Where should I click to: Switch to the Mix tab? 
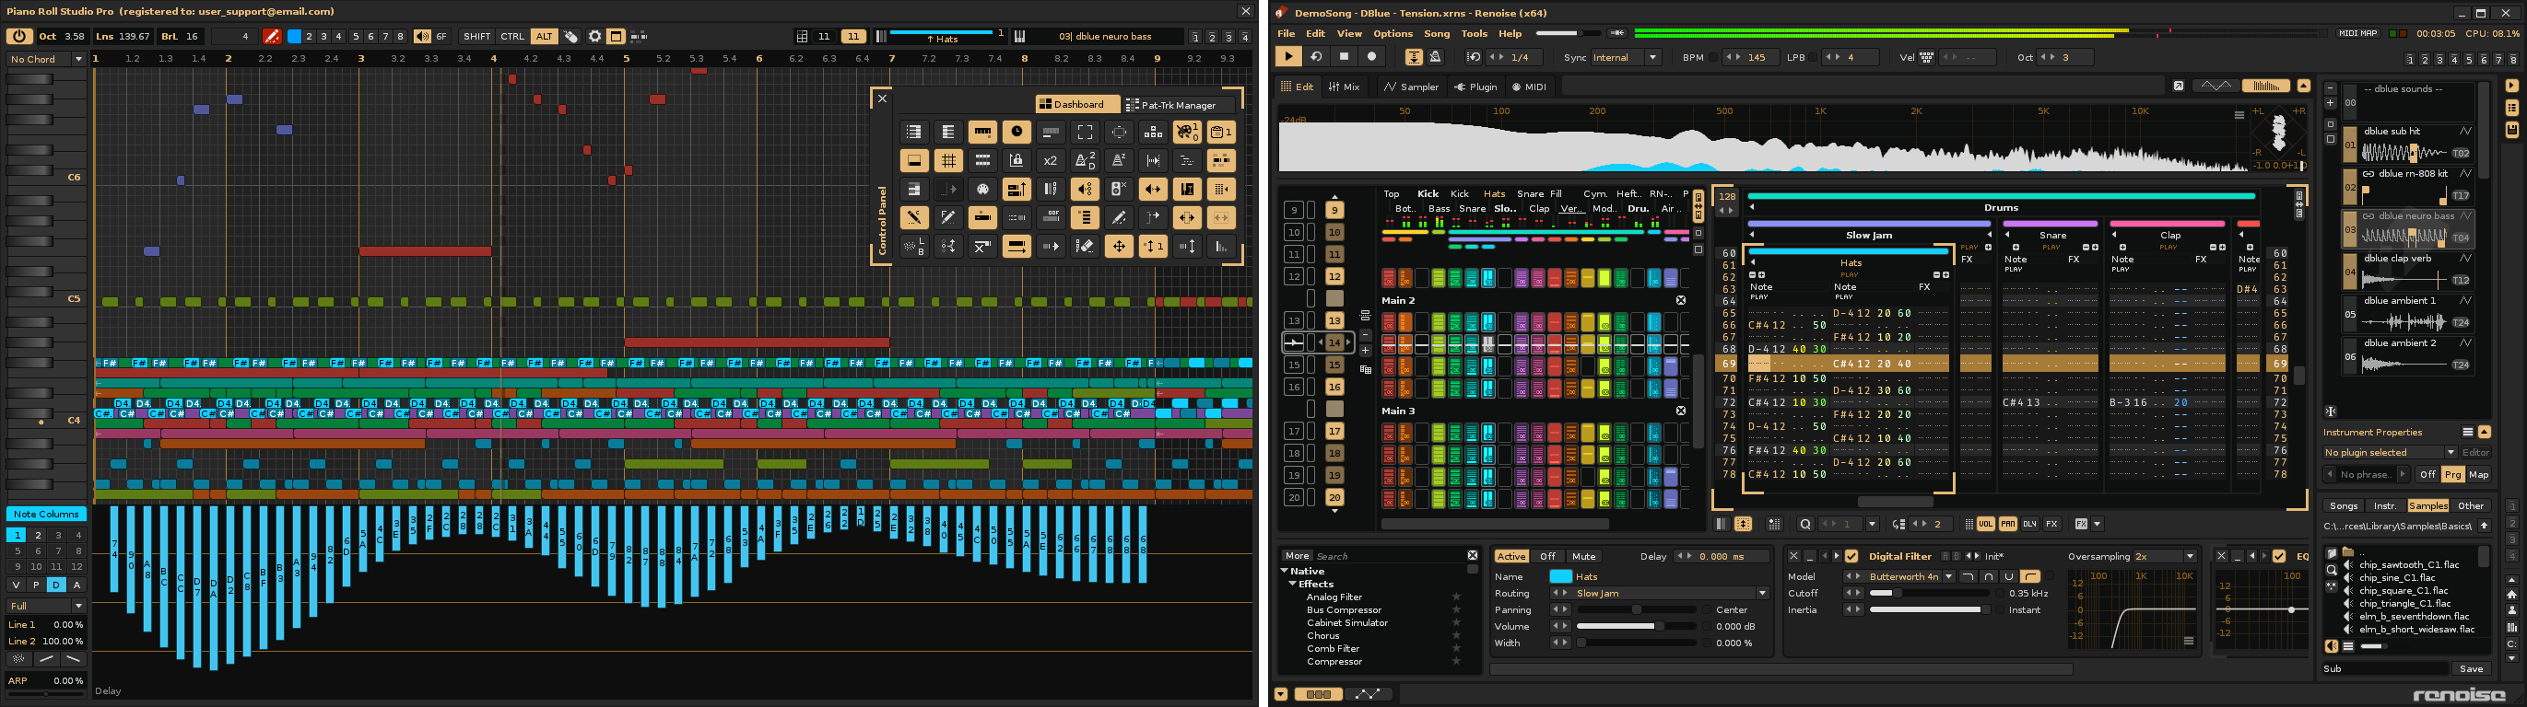[x=1344, y=87]
